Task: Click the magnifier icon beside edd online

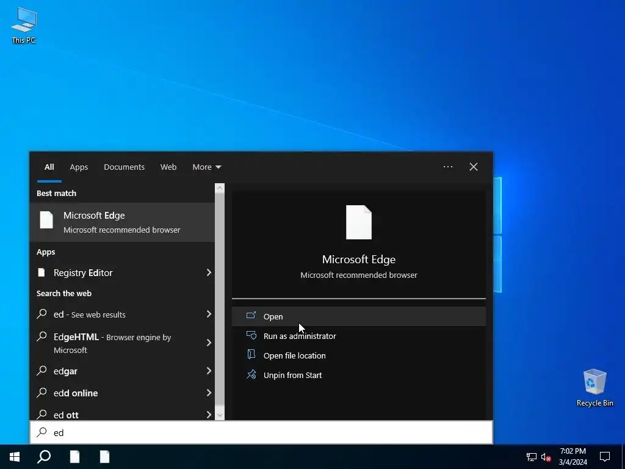Action: point(42,393)
